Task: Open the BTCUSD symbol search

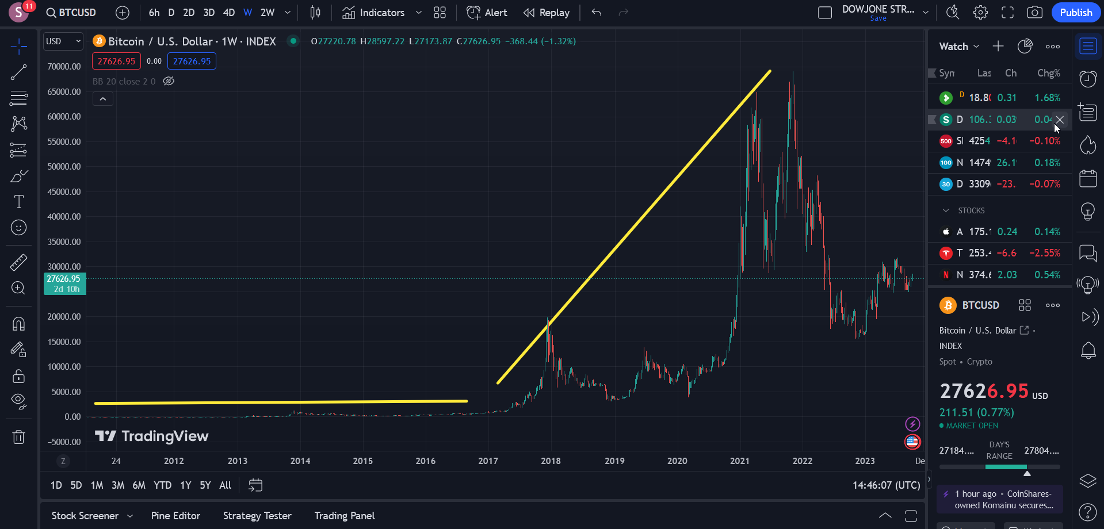Action: (x=71, y=13)
